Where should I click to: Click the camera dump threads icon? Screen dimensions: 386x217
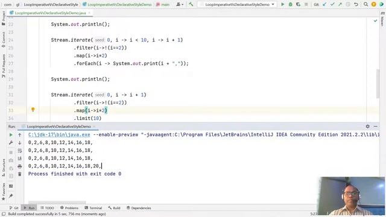point(11,160)
